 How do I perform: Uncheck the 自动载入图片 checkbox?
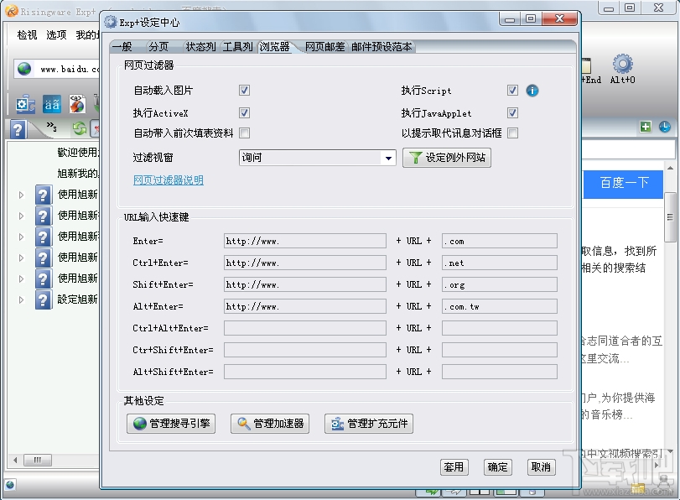(x=244, y=90)
